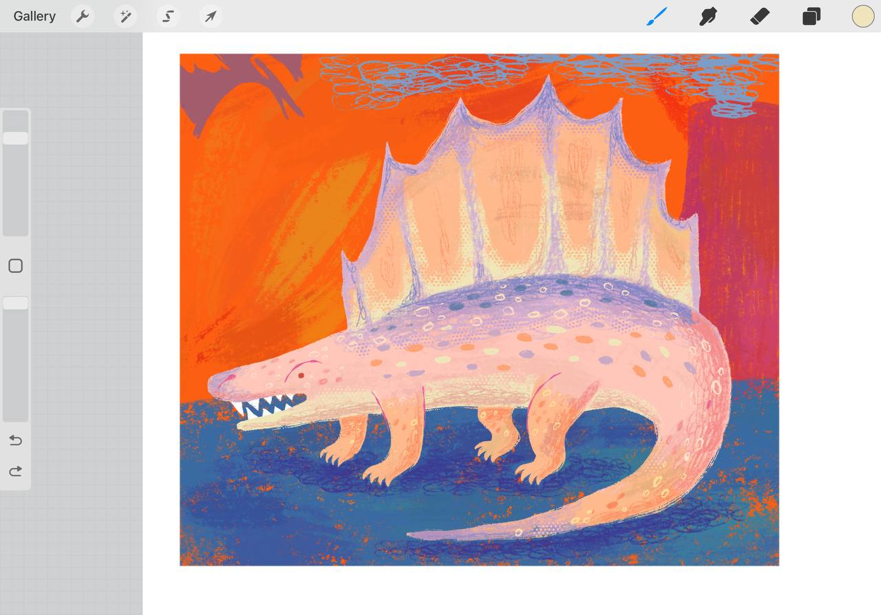Viewport: 881px width, 615px height.
Task: Tap the square Modify button in sidebar
Action: [x=15, y=266]
